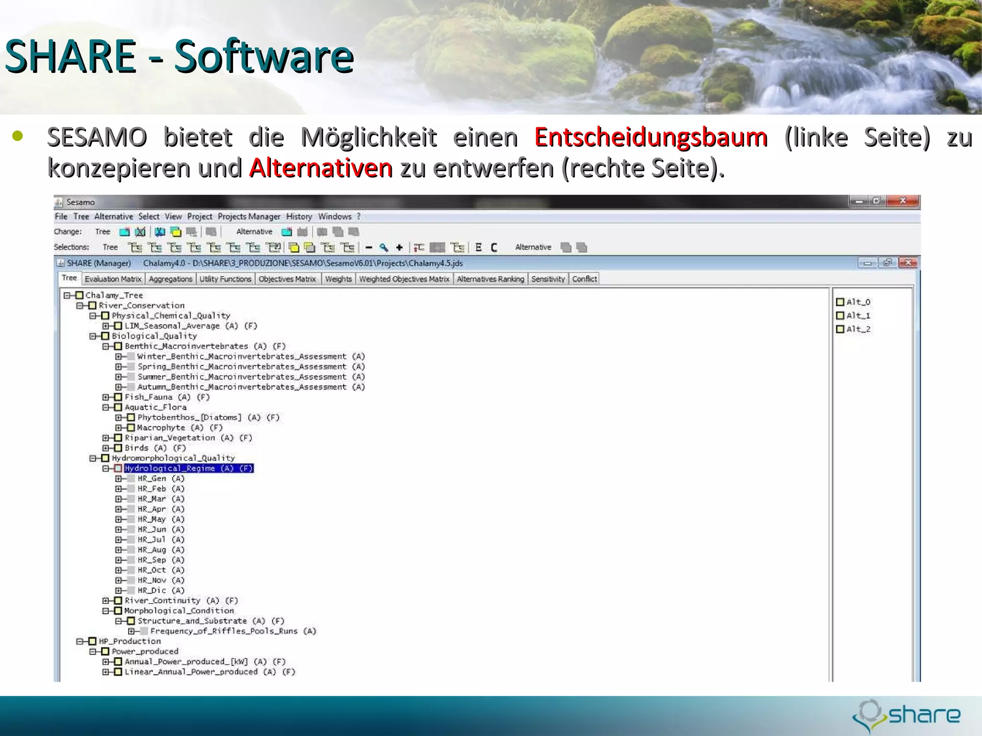
Task: Click the plus icon in Selections toolbar
Action: [399, 248]
